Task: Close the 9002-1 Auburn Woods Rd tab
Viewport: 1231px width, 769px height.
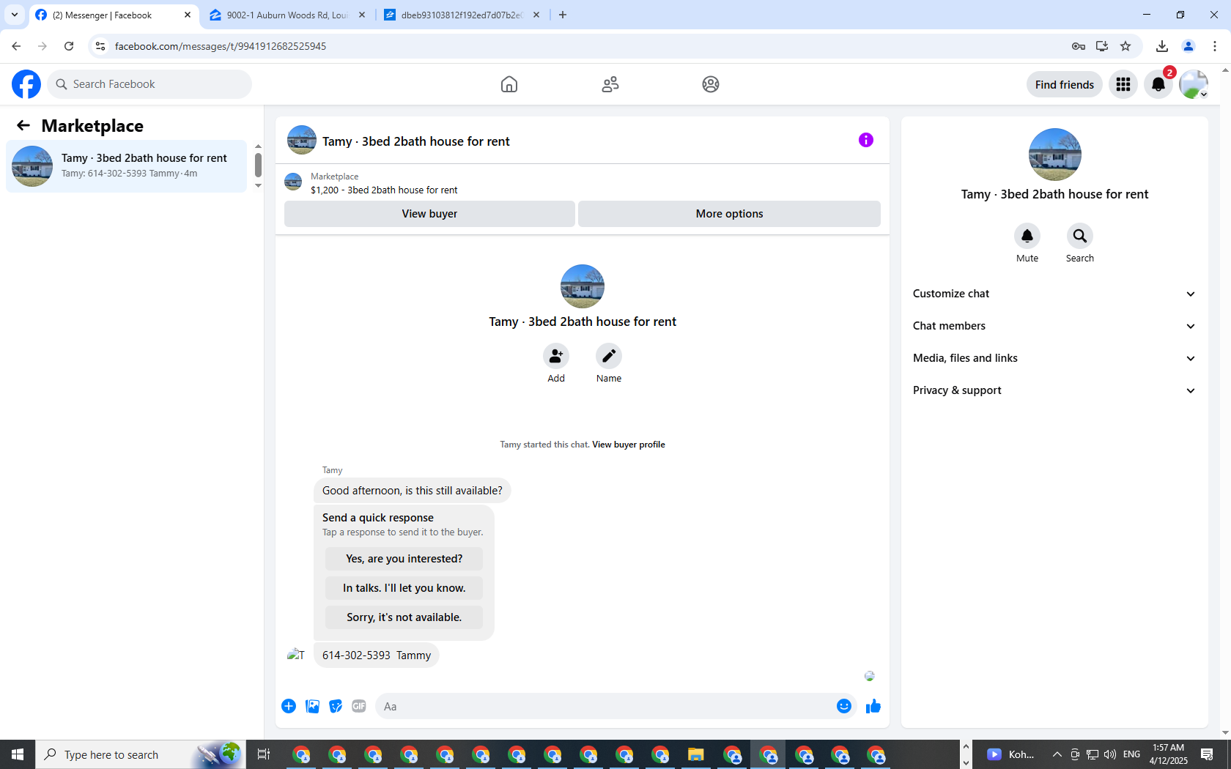Action: coord(362,15)
